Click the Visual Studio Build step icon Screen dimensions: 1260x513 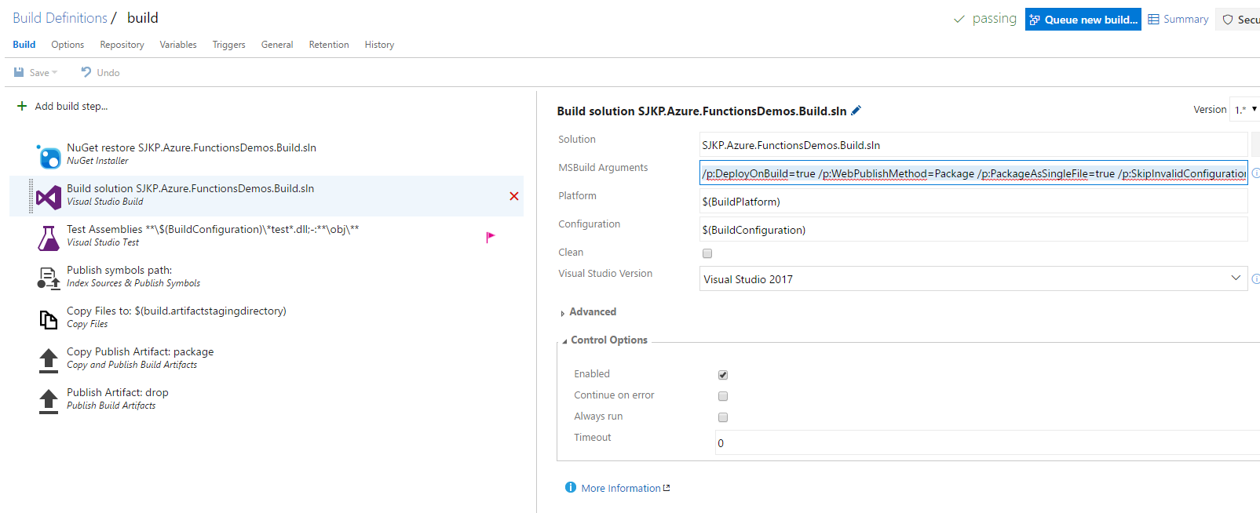(49, 198)
